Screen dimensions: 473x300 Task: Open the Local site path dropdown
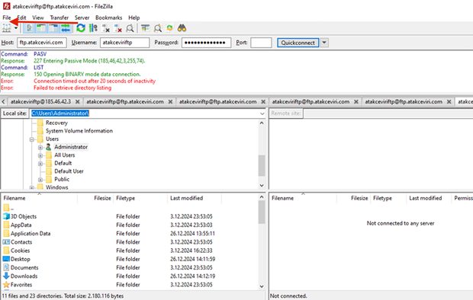pos(262,113)
